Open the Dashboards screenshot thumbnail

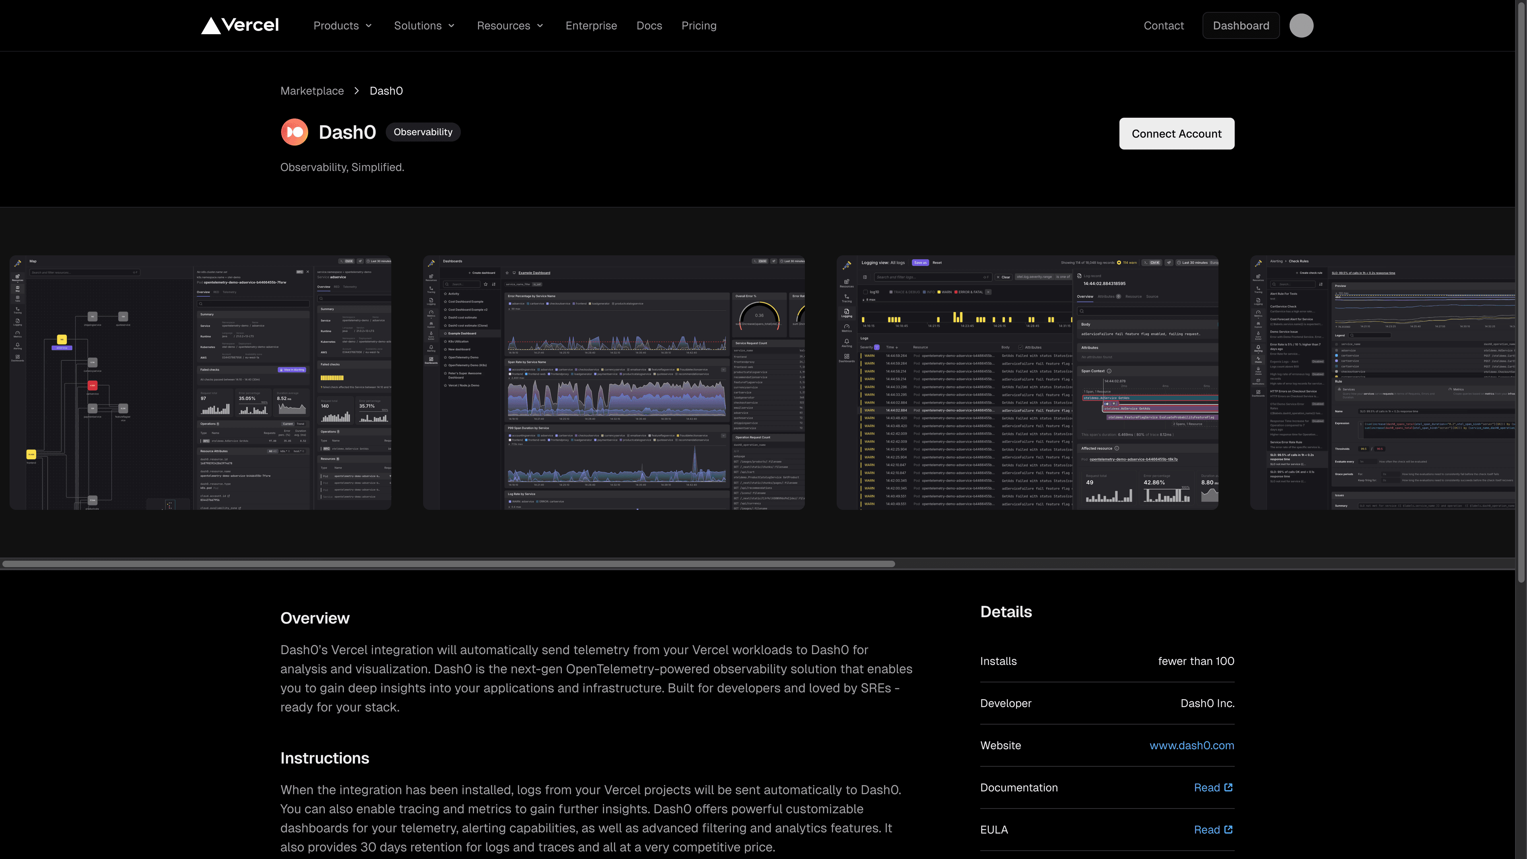(x=614, y=382)
